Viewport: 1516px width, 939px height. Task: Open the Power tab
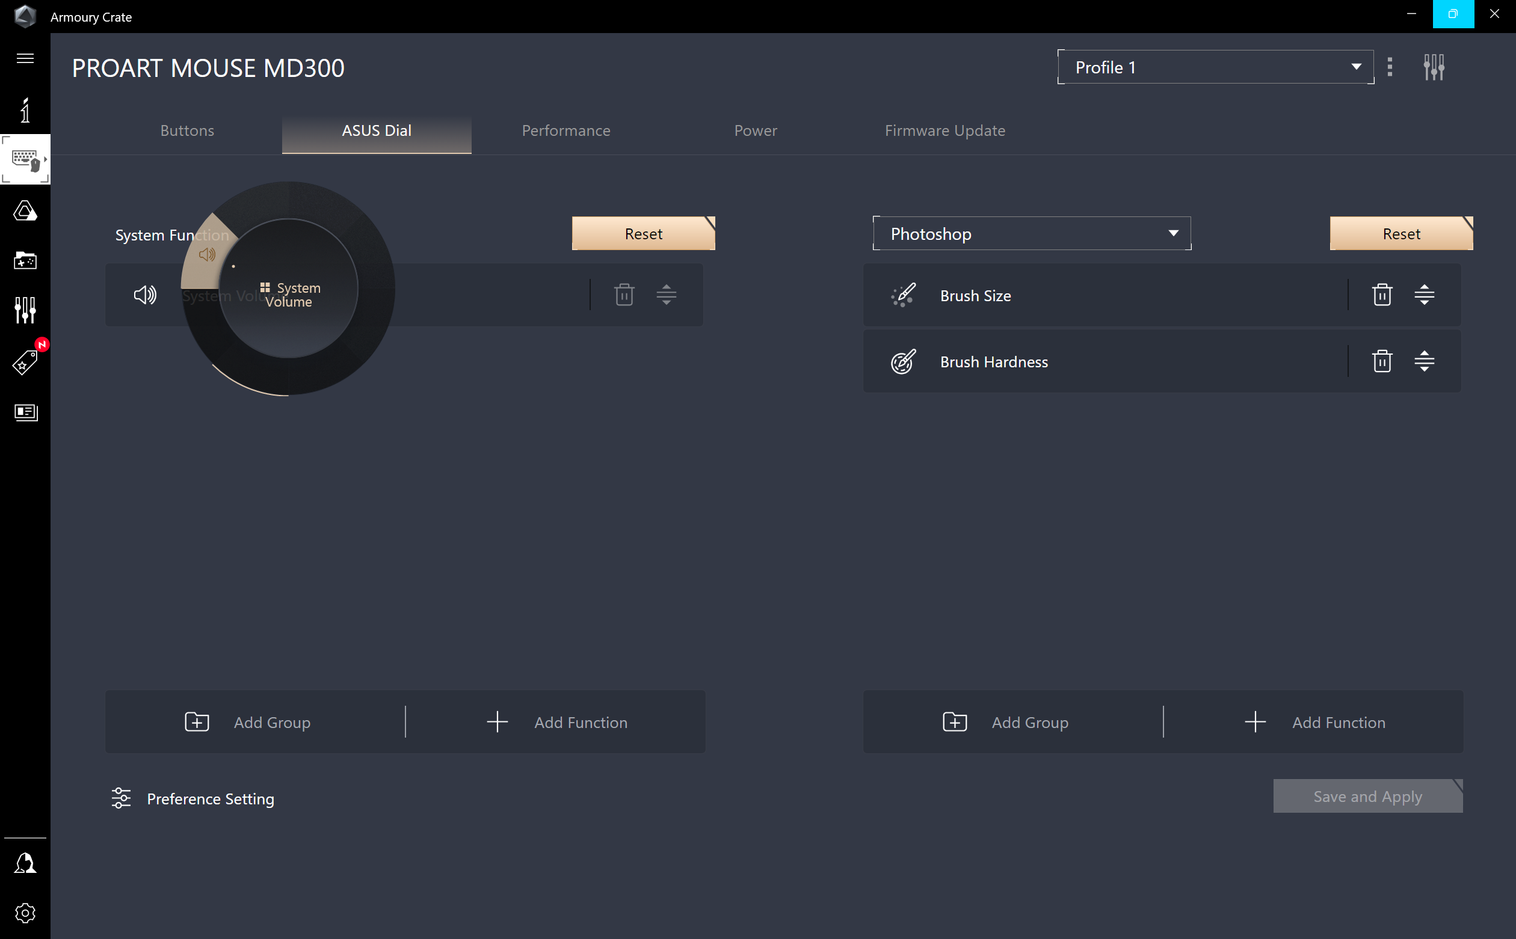pos(756,130)
